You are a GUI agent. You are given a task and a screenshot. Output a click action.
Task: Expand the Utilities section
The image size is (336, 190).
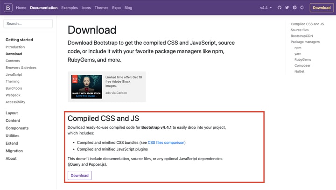click(13, 136)
